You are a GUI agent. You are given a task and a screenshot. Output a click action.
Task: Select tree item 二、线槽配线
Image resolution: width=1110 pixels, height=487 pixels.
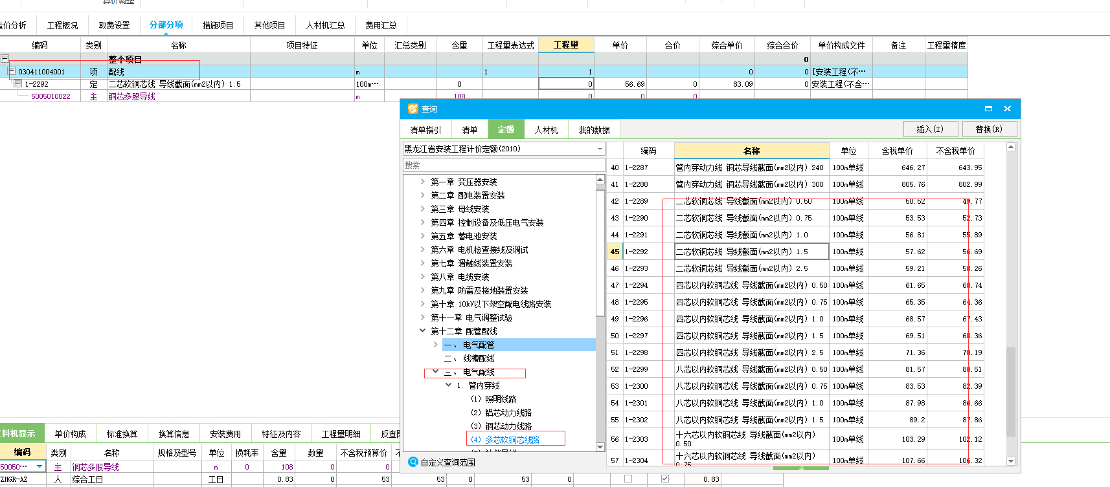[x=469, y=358]
